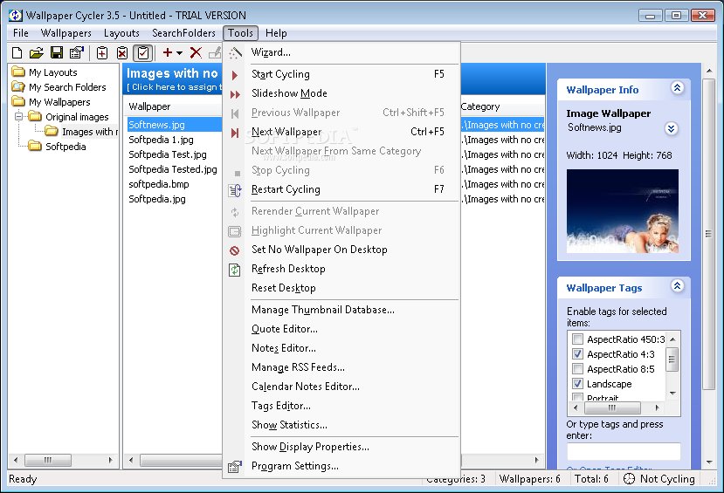This screenshot has width=724, height=493.
Task: Click the Next Wallpaper skip icon
Action: pyautogui.click(x=235, y=133)
